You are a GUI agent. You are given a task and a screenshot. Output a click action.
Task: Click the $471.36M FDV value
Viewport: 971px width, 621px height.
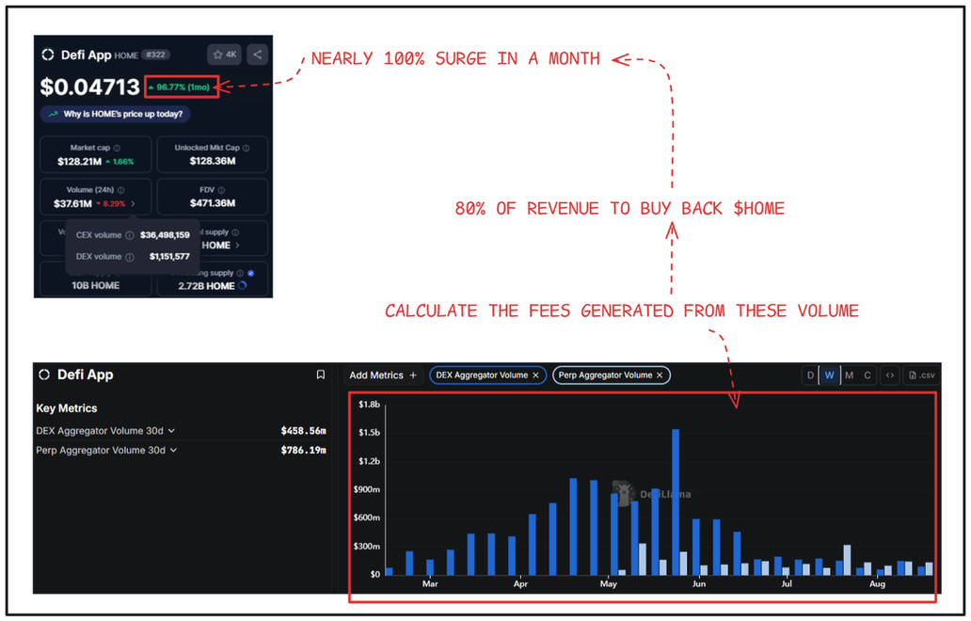point(213,203)
